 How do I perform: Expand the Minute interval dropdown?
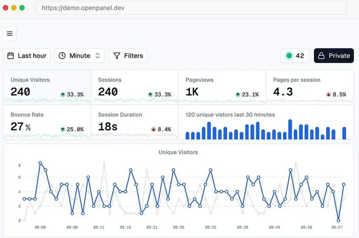(80, 56)
